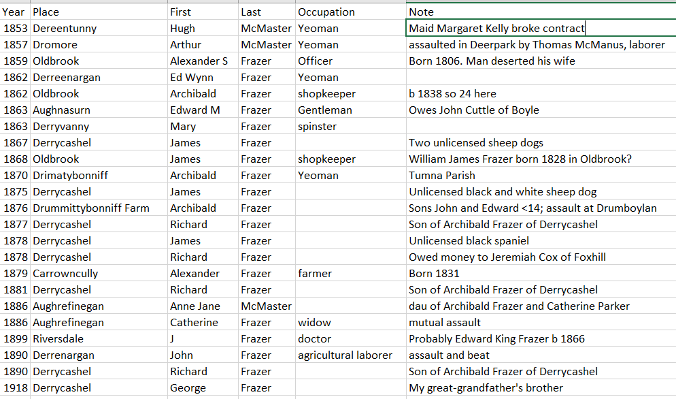Click the Tumna Parish note cell

(x=442, y=175)
